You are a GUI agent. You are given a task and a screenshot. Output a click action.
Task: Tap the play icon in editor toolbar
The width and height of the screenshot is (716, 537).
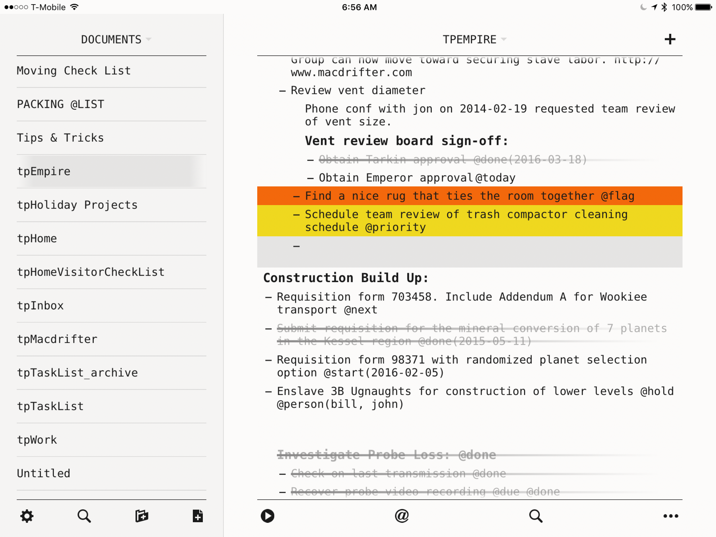point(268,516)
